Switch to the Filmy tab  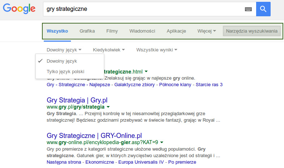(x=112, y=31)
